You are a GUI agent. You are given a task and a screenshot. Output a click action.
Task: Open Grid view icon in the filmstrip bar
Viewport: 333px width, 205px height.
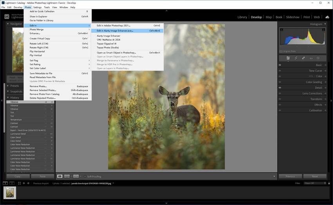pos(19,184)
